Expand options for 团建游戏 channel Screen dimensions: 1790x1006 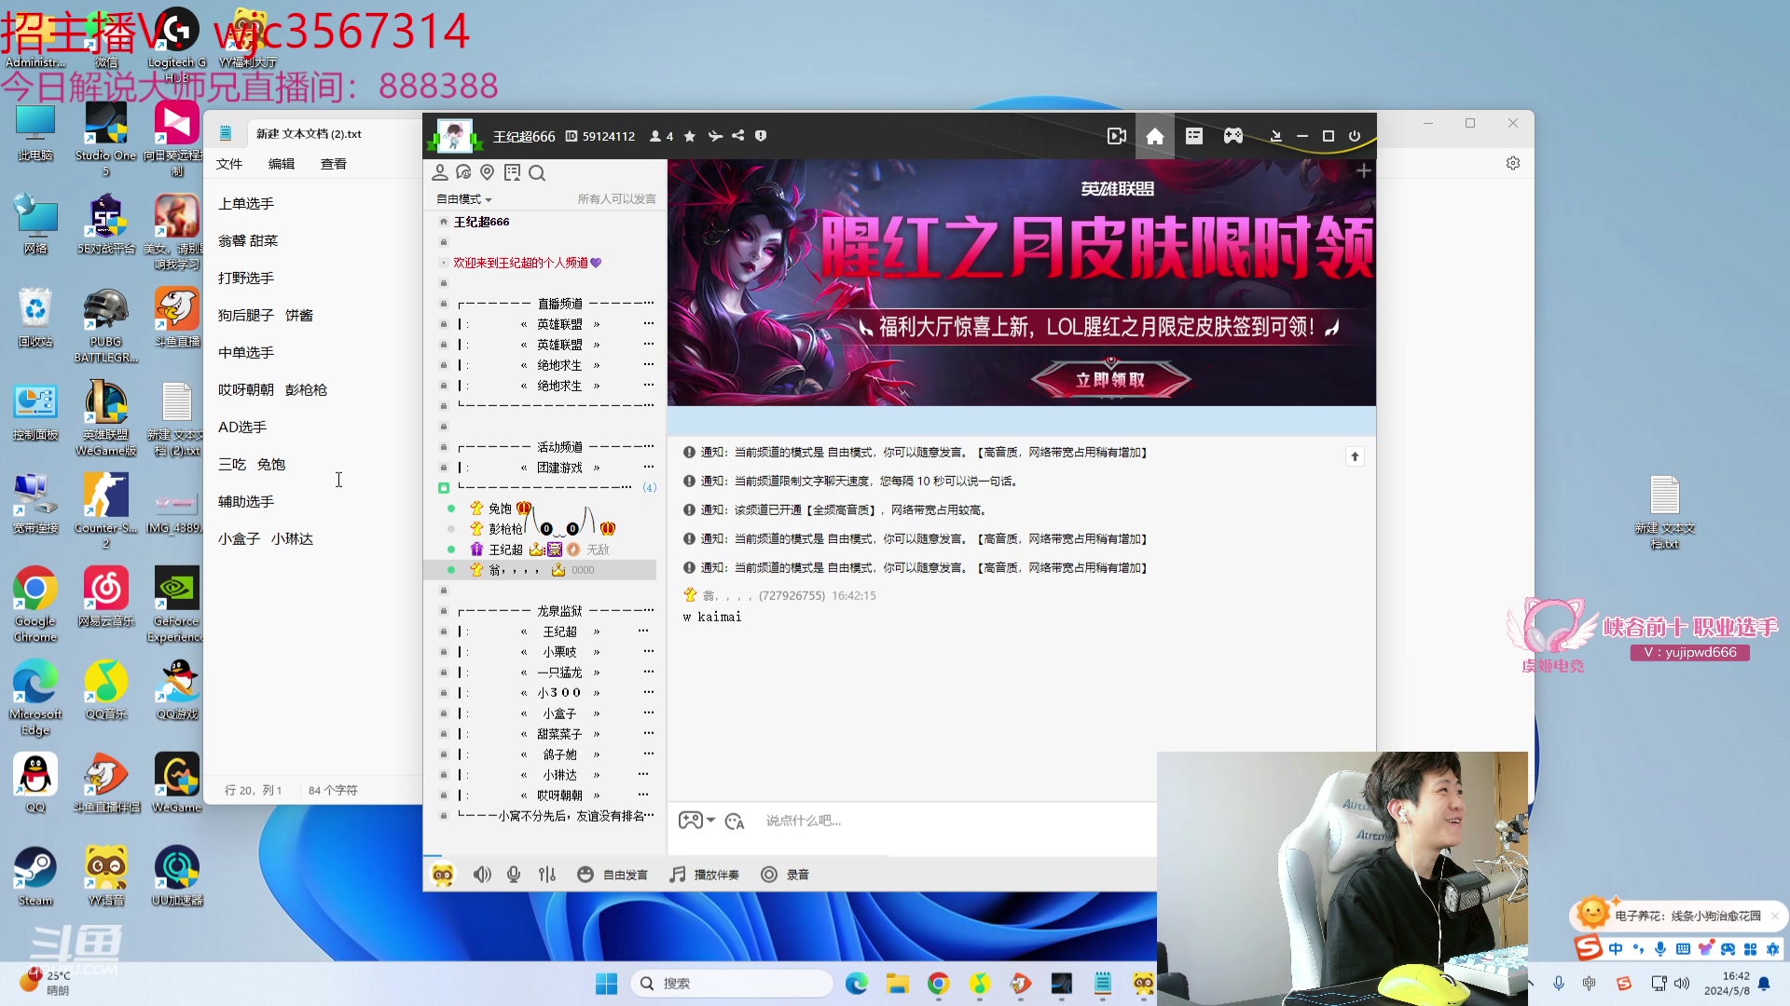(648, 468)
